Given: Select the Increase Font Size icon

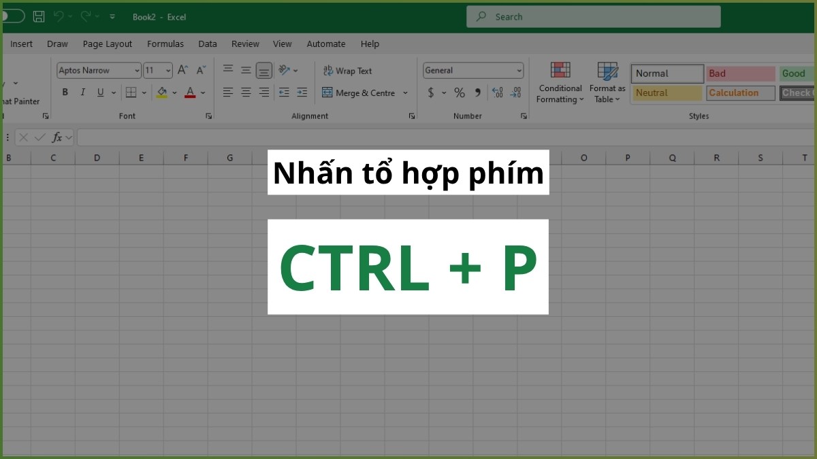Looking at the screenshot, I should (182, 69).
